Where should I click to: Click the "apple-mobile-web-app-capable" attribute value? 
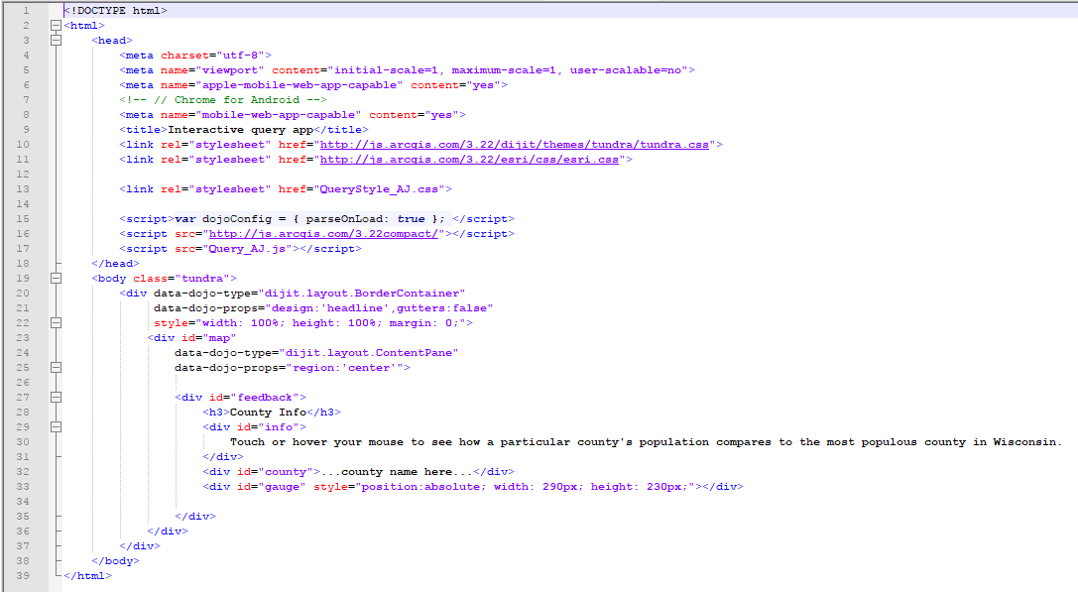(x=299, y=85)
